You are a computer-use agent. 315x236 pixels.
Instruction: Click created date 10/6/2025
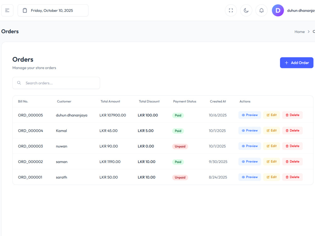tap(218, 115)
